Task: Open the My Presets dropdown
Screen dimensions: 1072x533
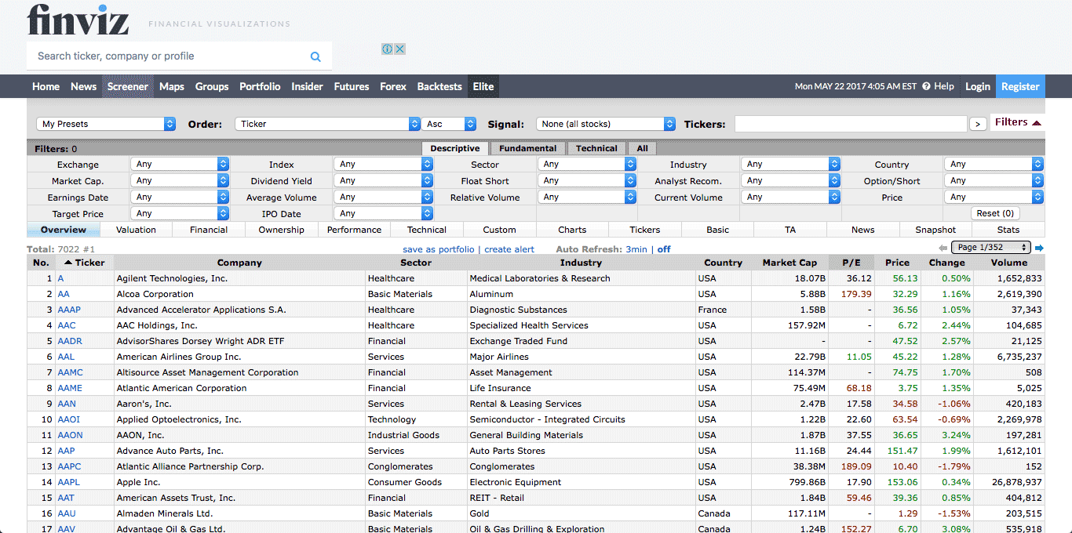Action: [x=106, y=124]
